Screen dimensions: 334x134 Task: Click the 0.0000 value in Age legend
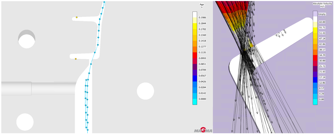point(202,99)
